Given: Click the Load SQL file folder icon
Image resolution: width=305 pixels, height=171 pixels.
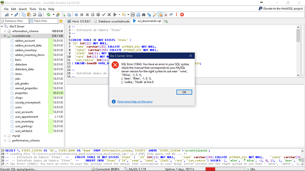Looking at the screenshot, I should tap(124, 15).
